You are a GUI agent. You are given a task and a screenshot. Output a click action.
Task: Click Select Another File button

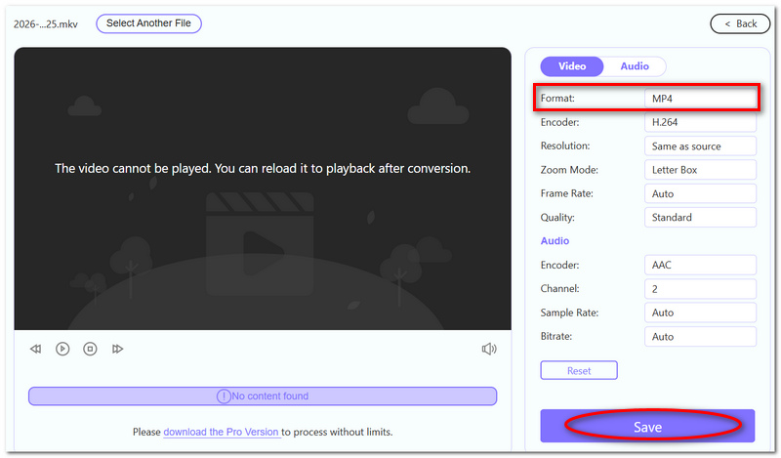tap(149, 23)
